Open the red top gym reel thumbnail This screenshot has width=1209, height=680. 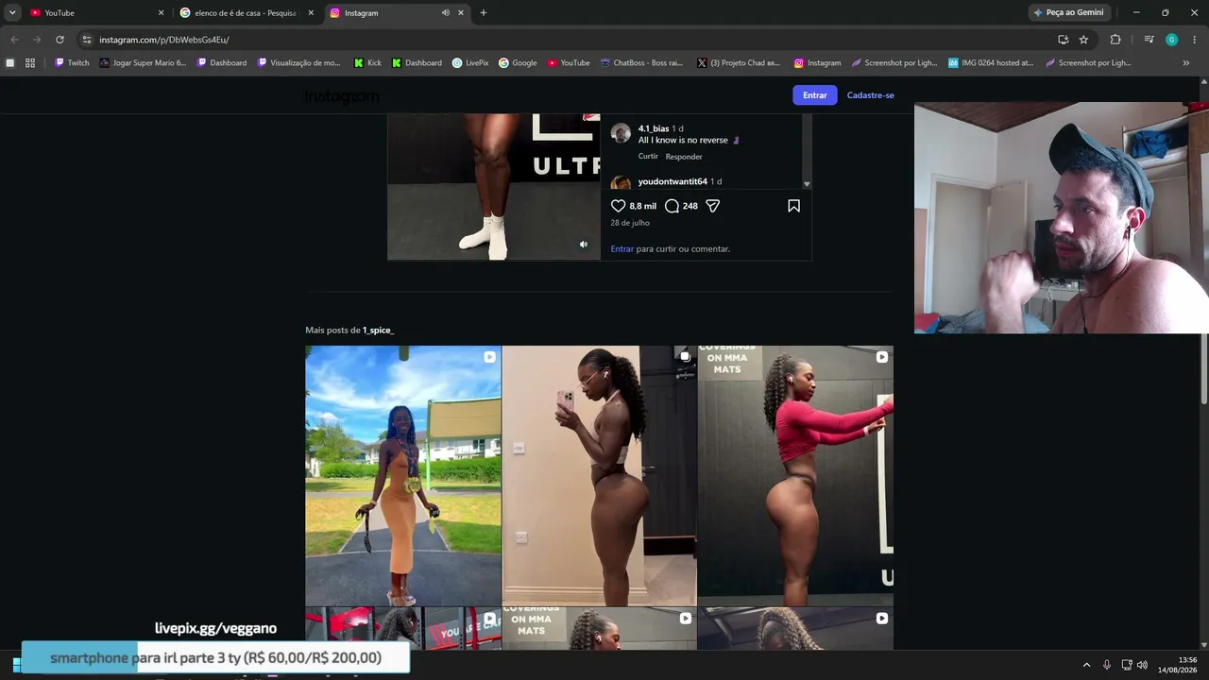[x=795, y=476]
